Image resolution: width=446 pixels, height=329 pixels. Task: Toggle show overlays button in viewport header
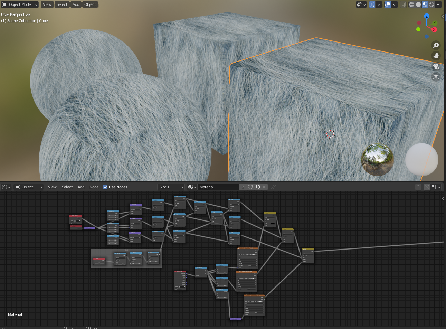388,4
